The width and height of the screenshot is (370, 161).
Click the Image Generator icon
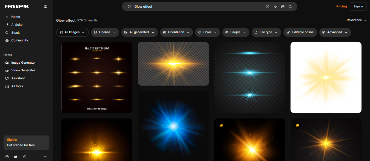click(7, 63)
